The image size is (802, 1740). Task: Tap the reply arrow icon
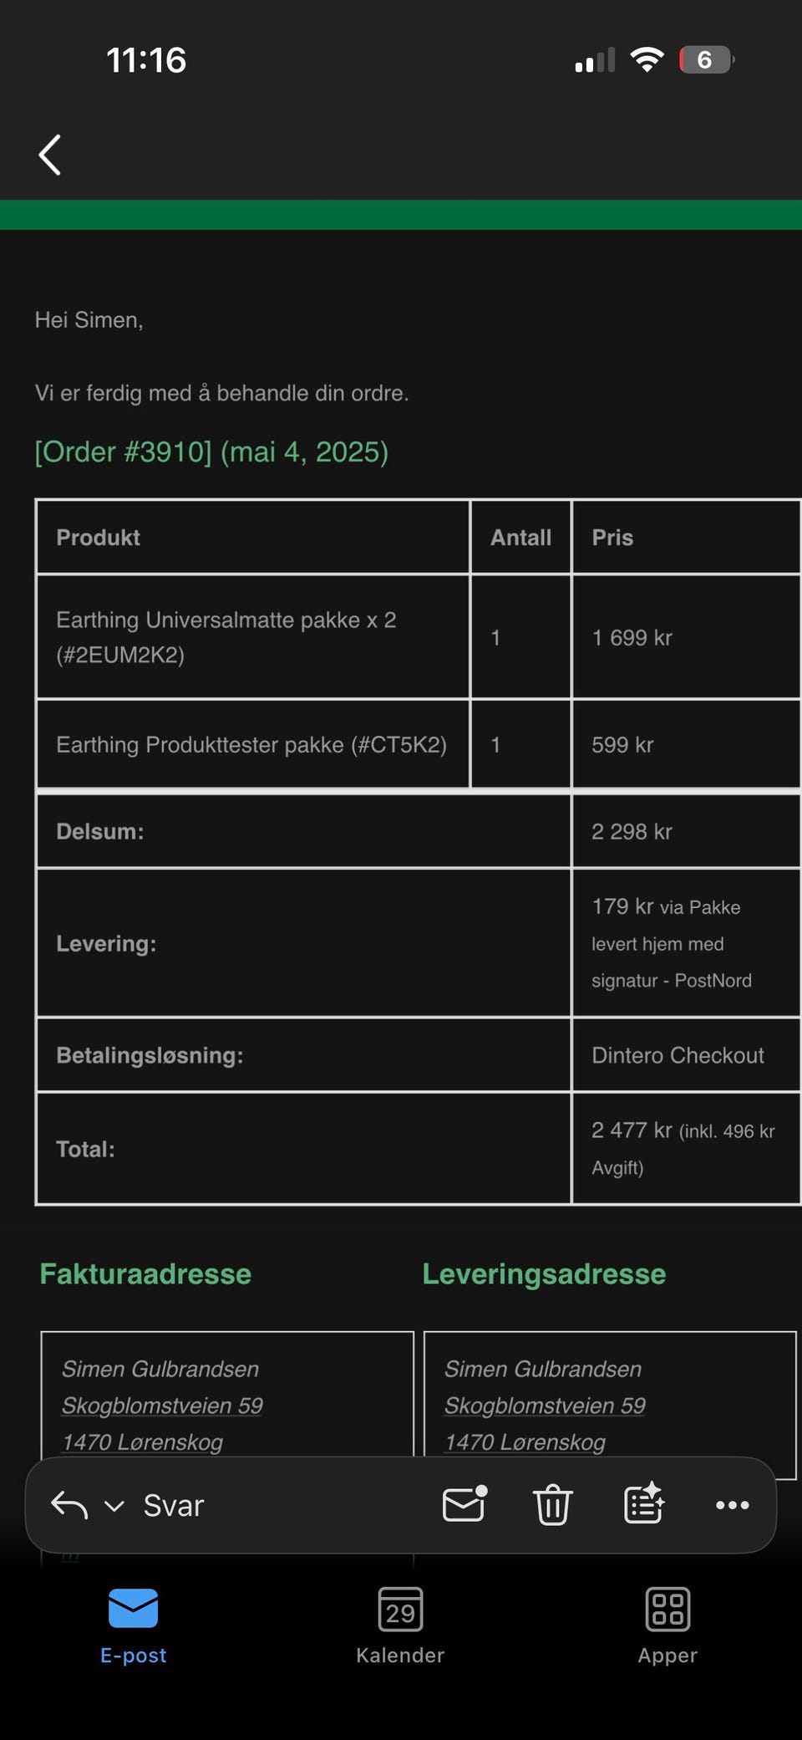pyautogui.click(x=69, y=1505)
